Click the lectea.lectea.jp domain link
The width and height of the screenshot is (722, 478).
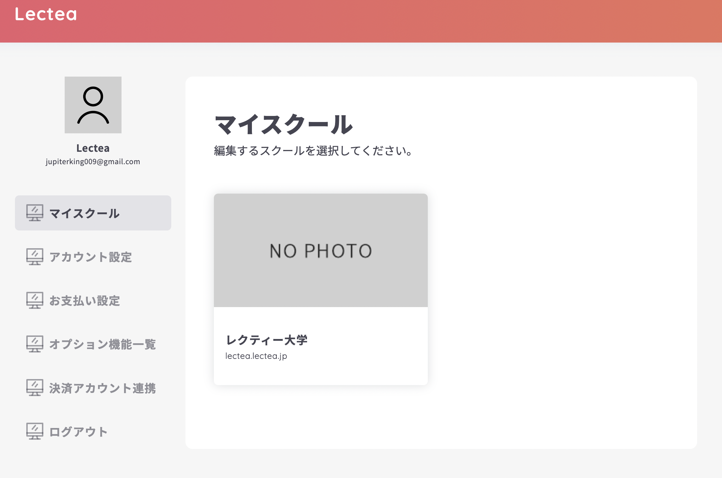256,356
